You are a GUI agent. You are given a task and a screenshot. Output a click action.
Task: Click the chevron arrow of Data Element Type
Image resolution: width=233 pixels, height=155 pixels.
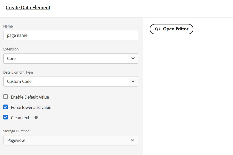point(133,81)
